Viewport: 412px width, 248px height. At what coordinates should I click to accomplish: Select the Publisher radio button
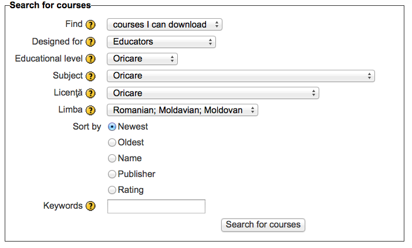pyautogui.click(x=112, y=174)
